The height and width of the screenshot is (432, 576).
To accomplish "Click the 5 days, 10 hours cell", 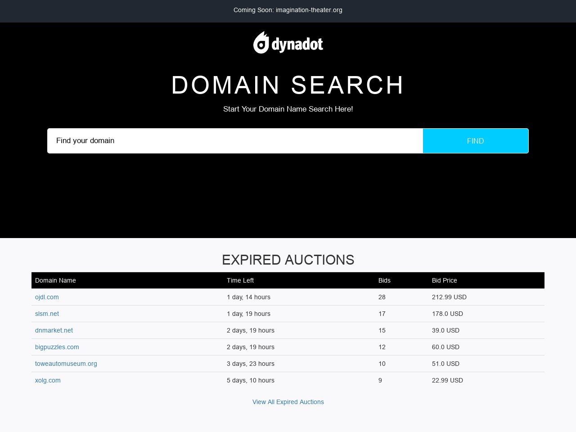I will [x=251, y=380].
